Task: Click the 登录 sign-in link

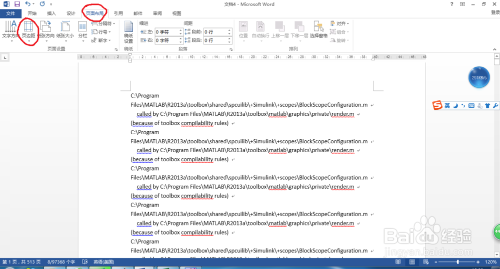Action: (495, 12)
